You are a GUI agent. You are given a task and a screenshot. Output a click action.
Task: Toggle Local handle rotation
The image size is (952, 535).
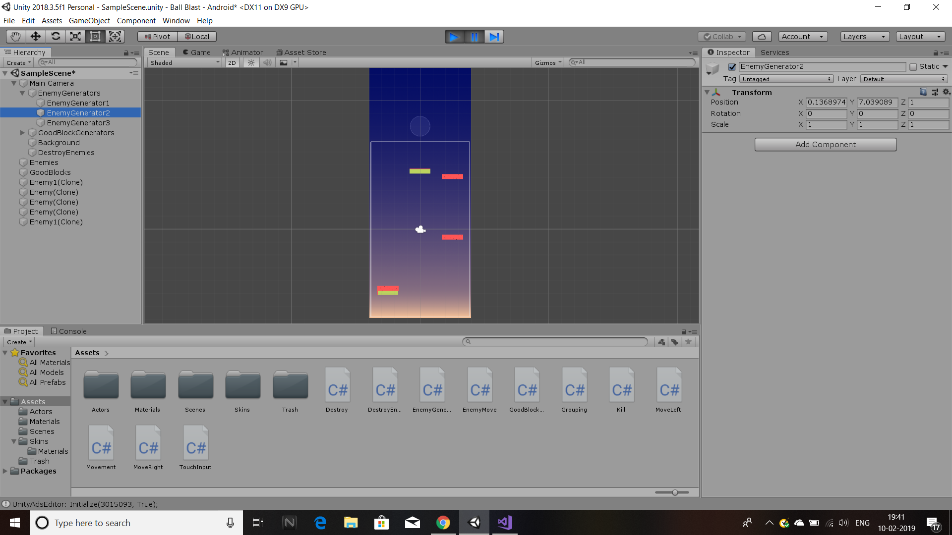pos(197,37)
